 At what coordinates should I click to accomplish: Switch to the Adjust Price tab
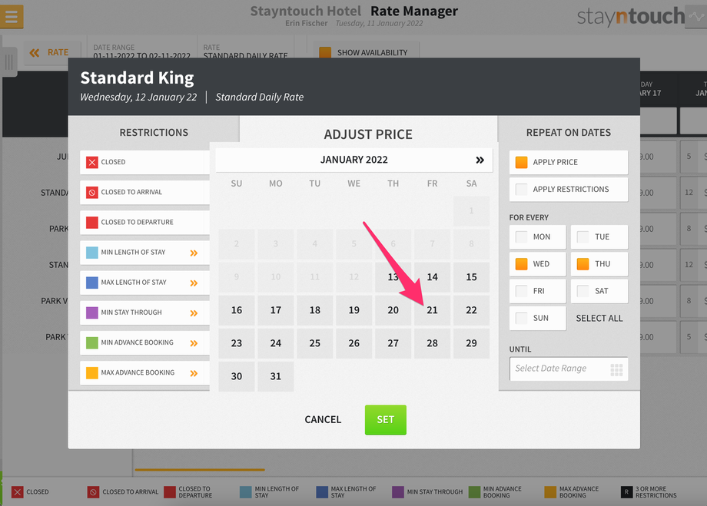pos(368,134)
